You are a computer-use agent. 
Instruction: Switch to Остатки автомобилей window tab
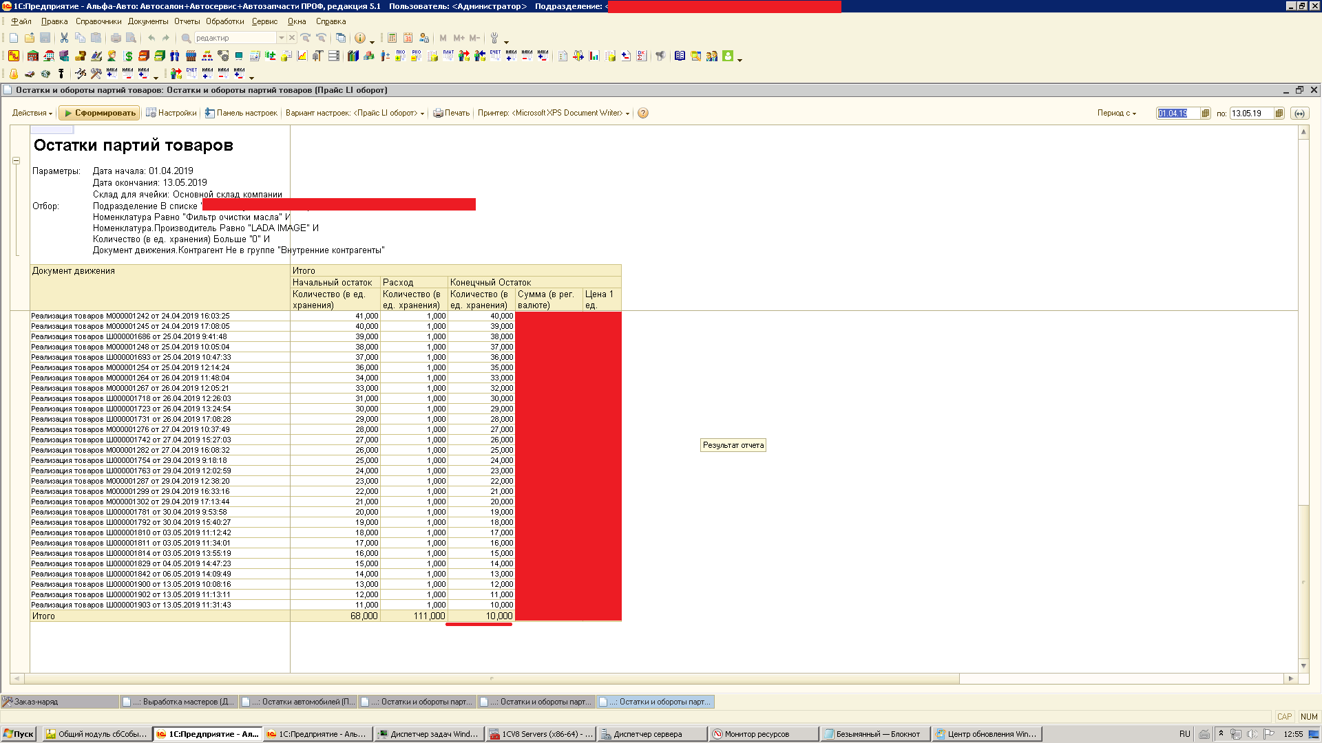coord(299,702)
